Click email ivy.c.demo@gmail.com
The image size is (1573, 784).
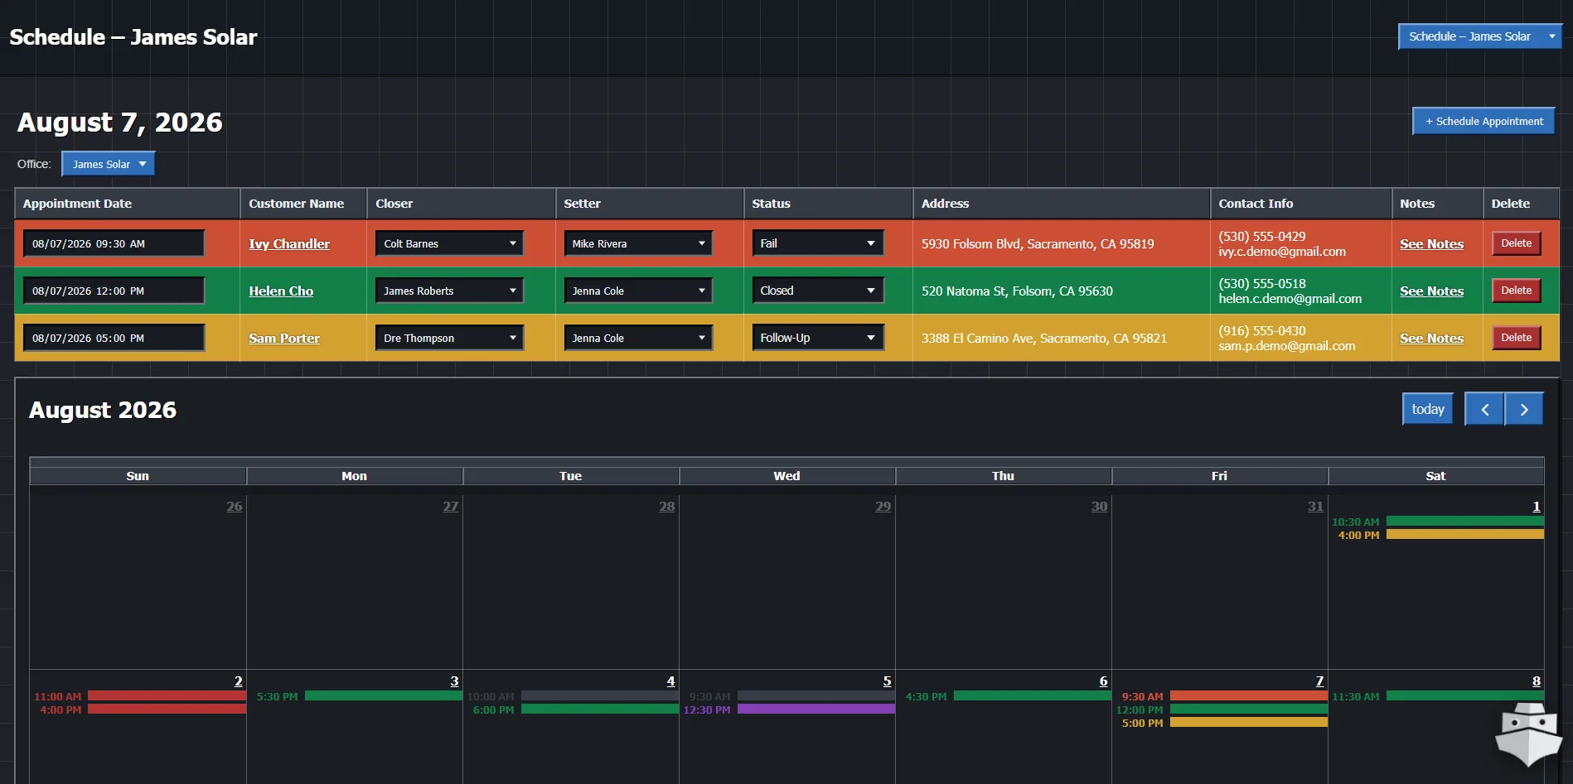click(1282, 252)
